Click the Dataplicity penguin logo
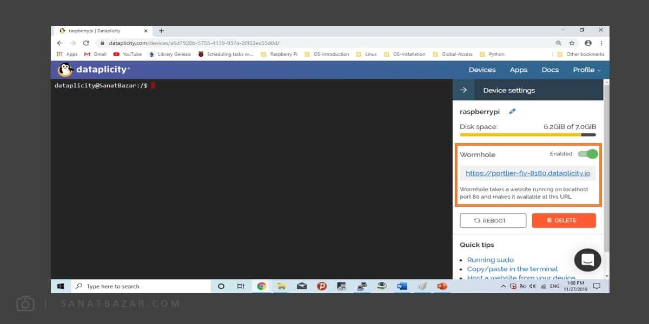 point(65,70)
